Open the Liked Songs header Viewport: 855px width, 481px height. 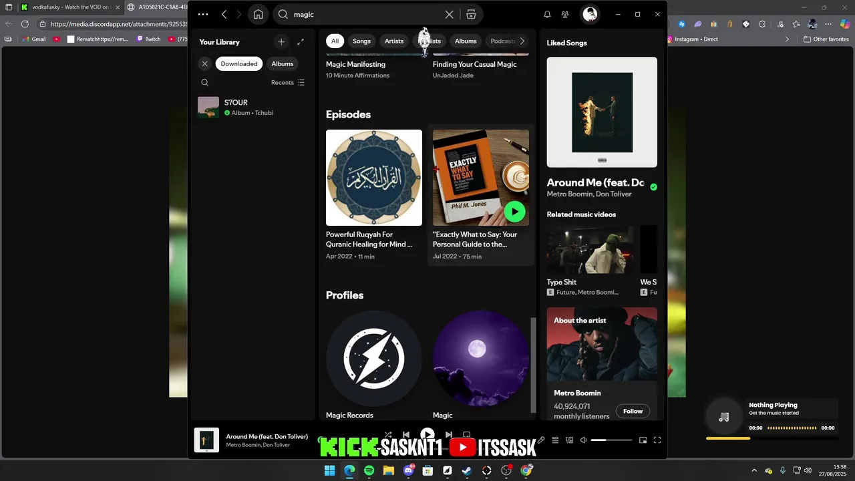[x=566, y=43]
